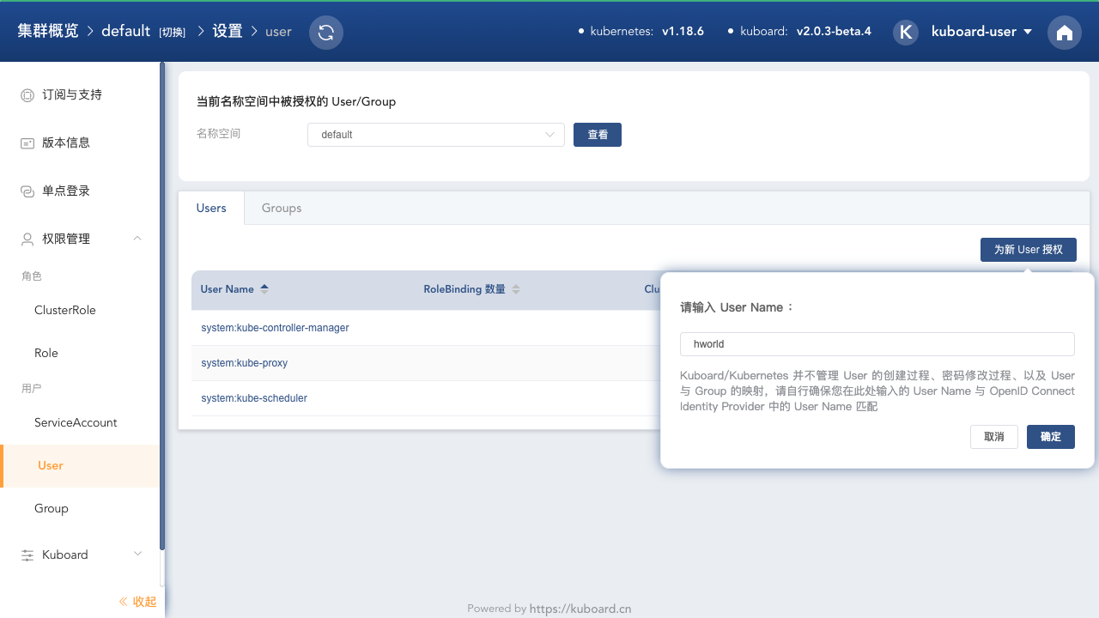Select ServiceAccount in the sidebar
Screen dimensions: 1099x618
click(76, 422)
